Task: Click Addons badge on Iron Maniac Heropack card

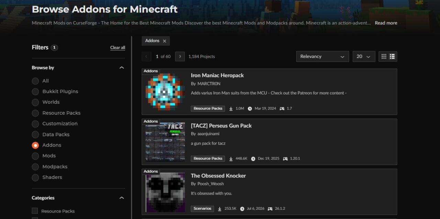Action: [151, 71]
